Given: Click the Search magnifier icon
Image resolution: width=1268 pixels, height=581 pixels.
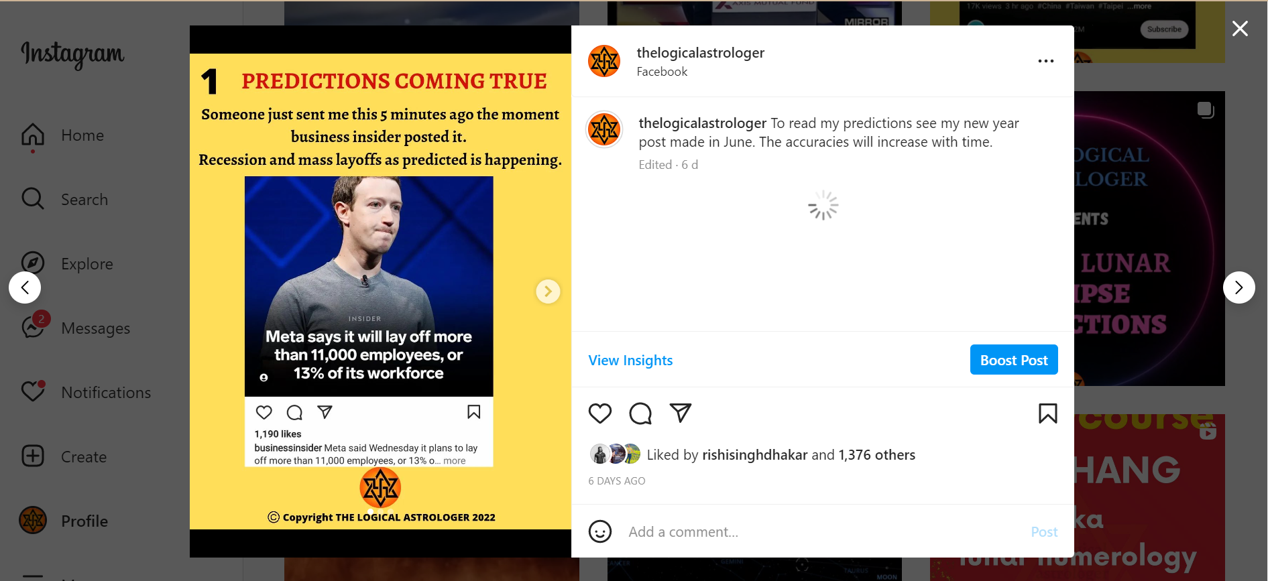Looking at the screenshot, I should click(33, 199).
